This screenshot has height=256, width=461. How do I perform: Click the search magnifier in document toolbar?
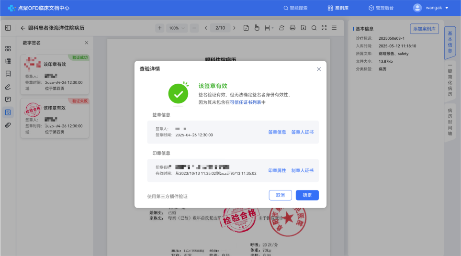314,28
